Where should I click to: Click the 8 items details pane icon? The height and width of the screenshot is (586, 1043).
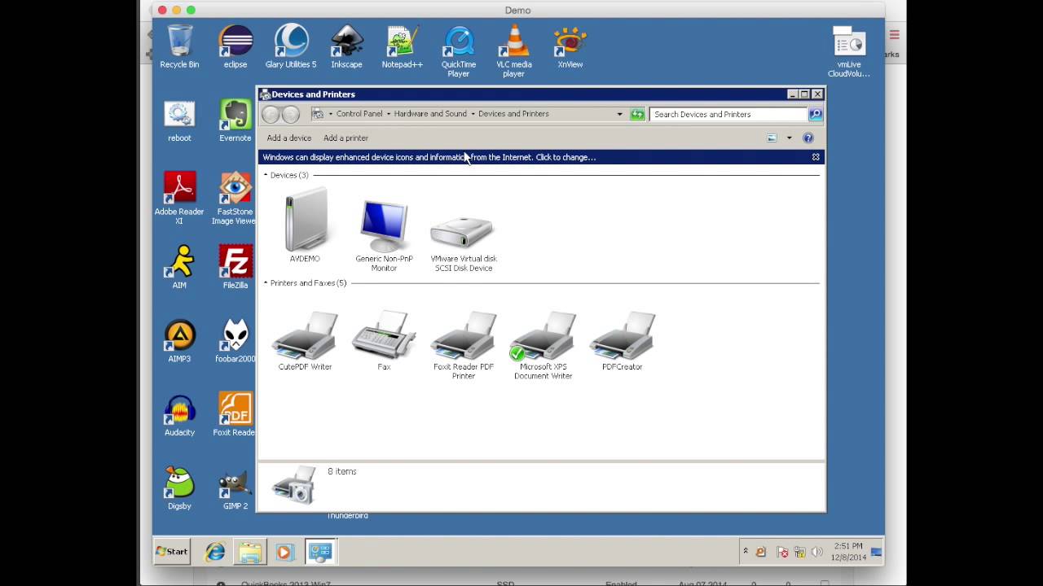pos(293,485)
